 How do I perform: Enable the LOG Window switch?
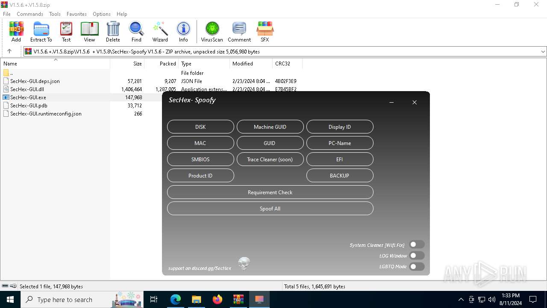pyautogui.click(x=417, y=255)
